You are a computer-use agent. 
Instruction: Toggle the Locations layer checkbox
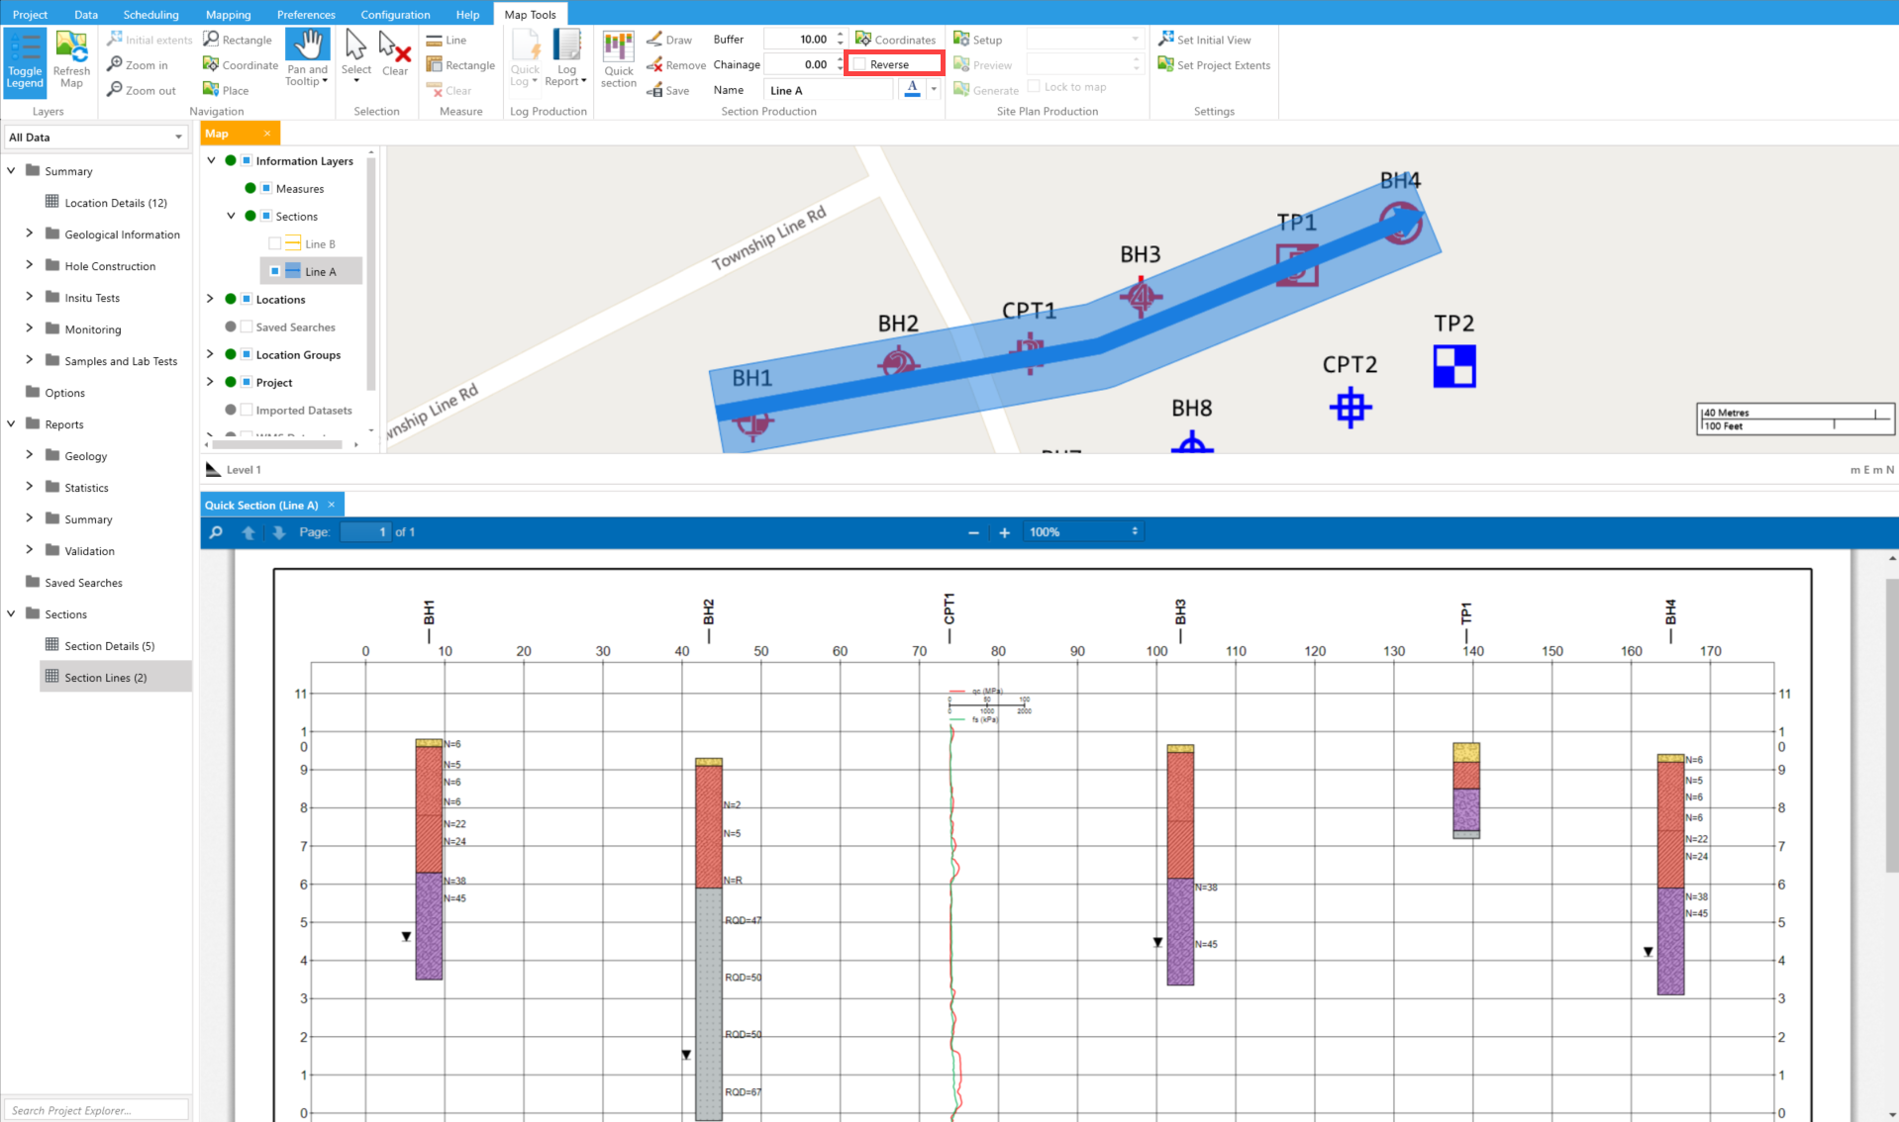[247, 299]
